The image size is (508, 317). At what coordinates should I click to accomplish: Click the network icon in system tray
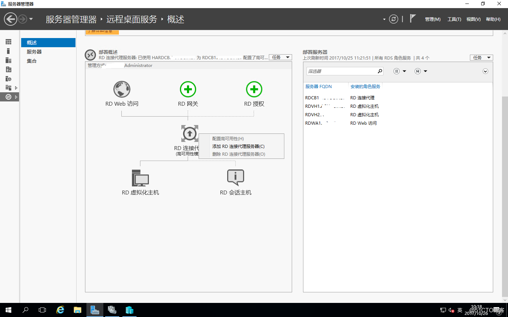coord(443,310)
